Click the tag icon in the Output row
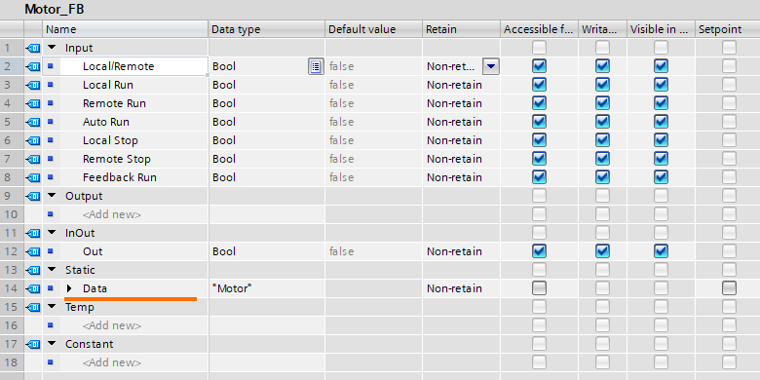Image resolution: width=760 pixels, height=380 pixels. click(x=33, y=196)
